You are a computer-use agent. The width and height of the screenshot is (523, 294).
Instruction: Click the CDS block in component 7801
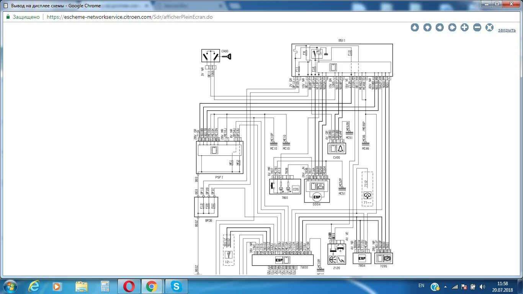(x=296, y=189)
